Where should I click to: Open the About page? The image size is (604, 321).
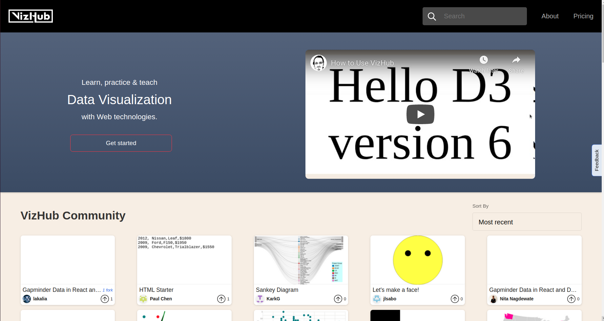pos(550,16)
